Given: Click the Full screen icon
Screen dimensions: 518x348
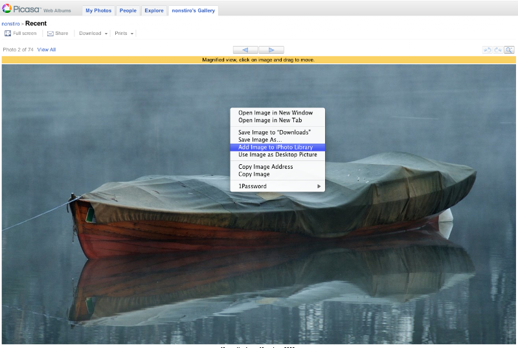Looking at the screenshot, I should pos(8,34).
